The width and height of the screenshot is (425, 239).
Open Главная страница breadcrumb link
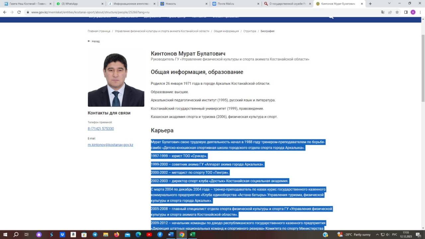tap(99, 31)
